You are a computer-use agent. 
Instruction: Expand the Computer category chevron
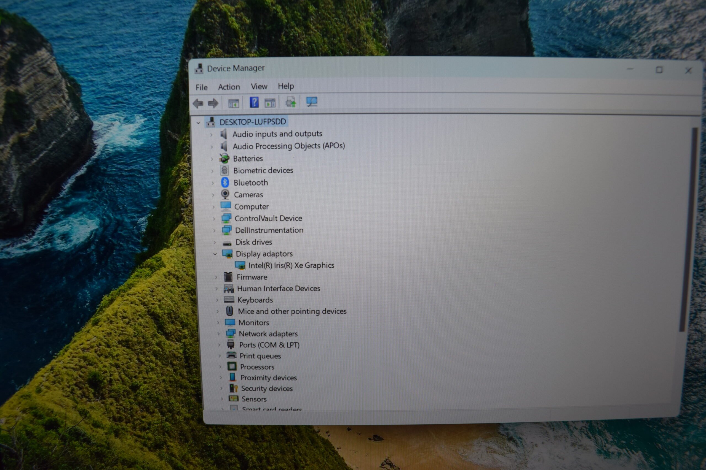click(x=213, y=207)
